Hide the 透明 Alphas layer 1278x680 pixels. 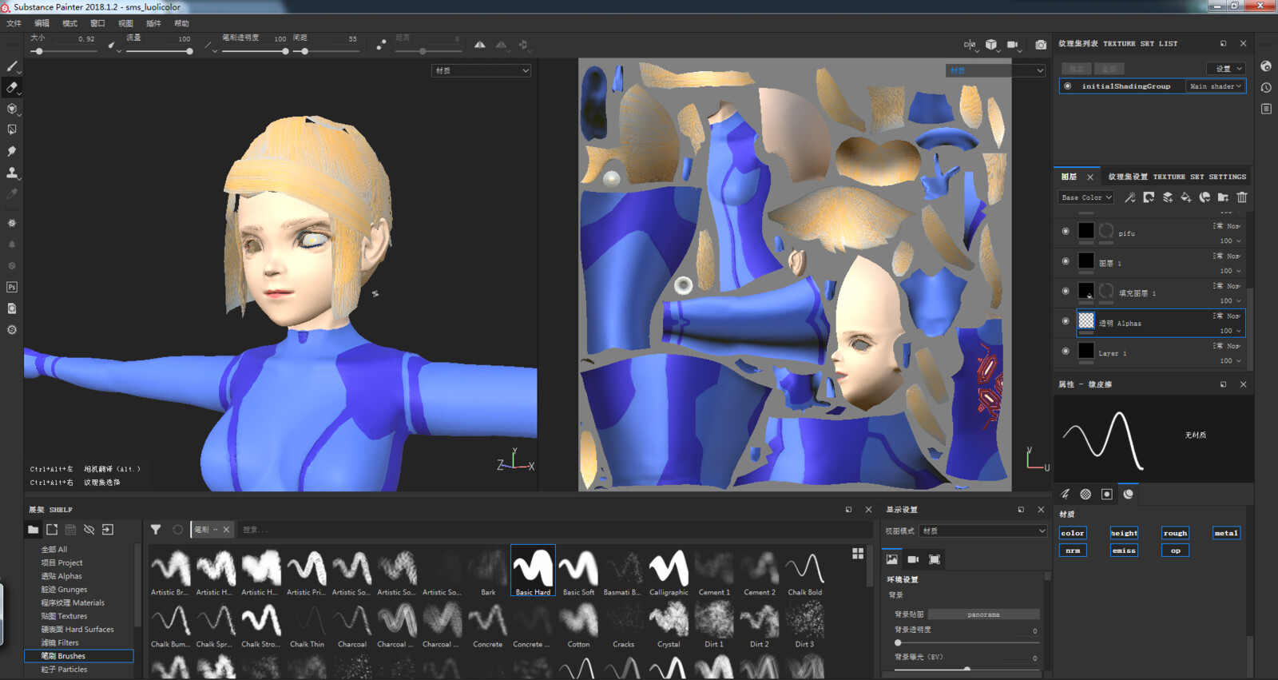[1066, 321]
